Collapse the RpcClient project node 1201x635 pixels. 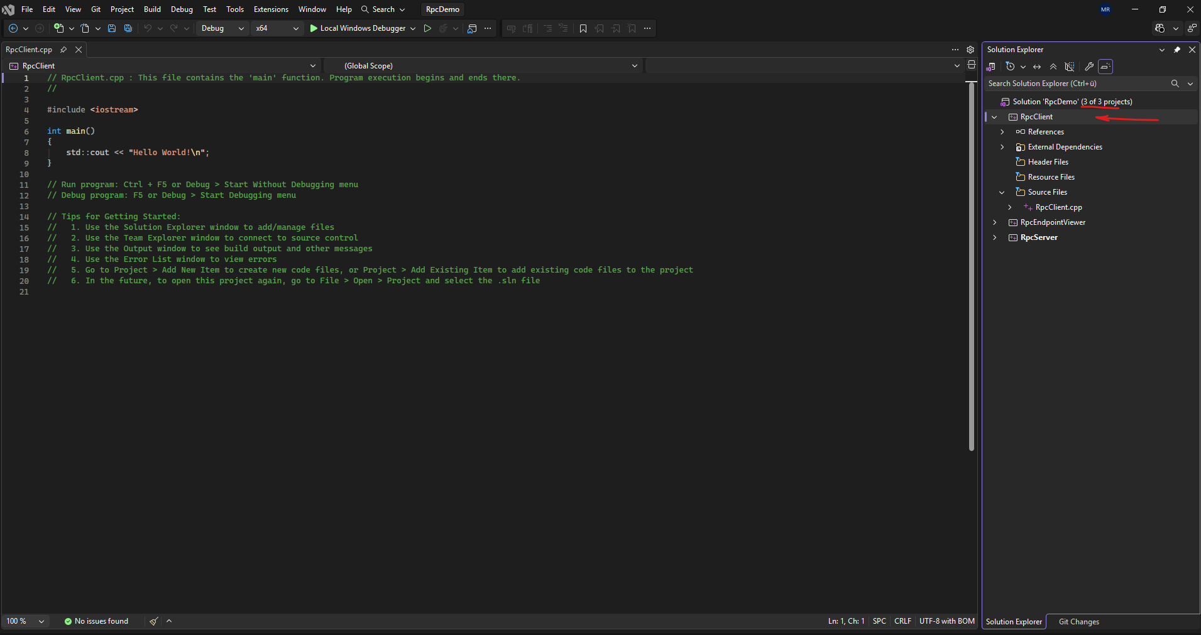pyautogui.click(x=994, y=117)
